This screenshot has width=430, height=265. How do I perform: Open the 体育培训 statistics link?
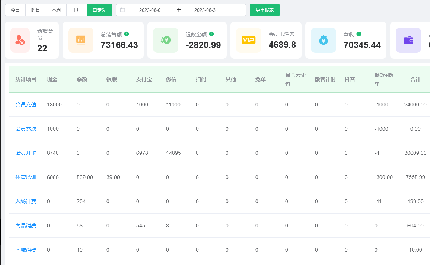pyautogui.click(x=25, y=177)
